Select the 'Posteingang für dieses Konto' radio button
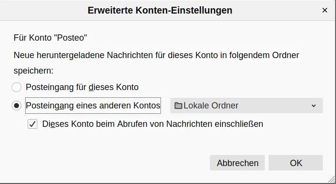Viewport: 336px width, 184px height. pos(16,87)
